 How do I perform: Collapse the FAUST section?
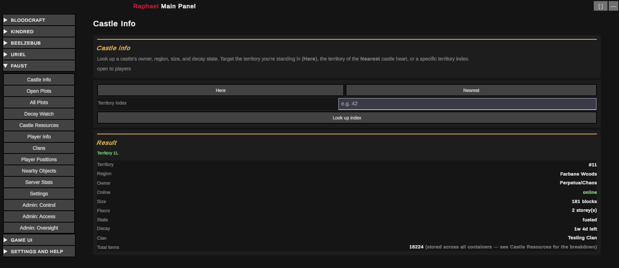coord(39,66)
